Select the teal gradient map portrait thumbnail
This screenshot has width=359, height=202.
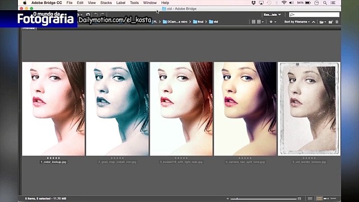(x=117, y=109)
